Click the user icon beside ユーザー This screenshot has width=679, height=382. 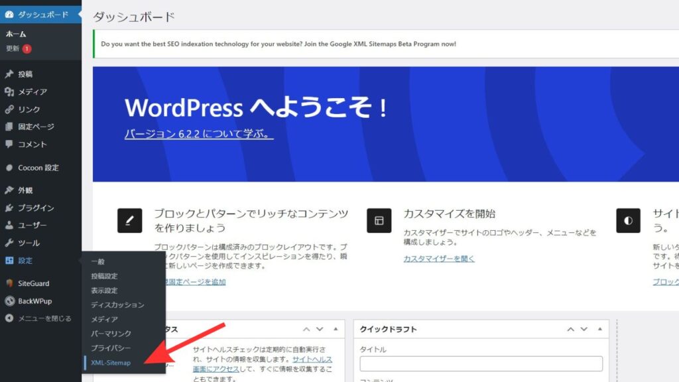[x=9, y=225]
